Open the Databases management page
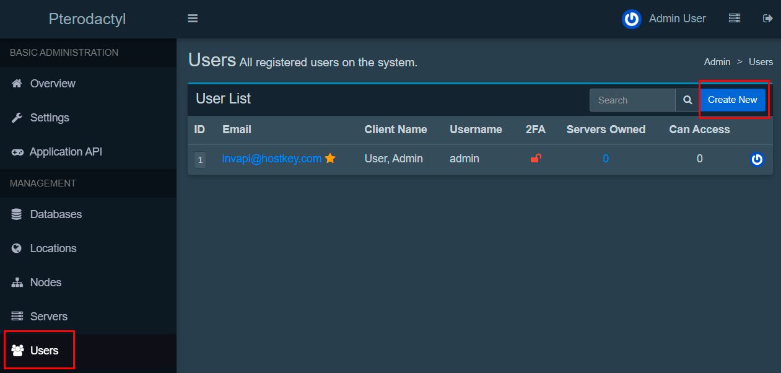 (56, 214)
